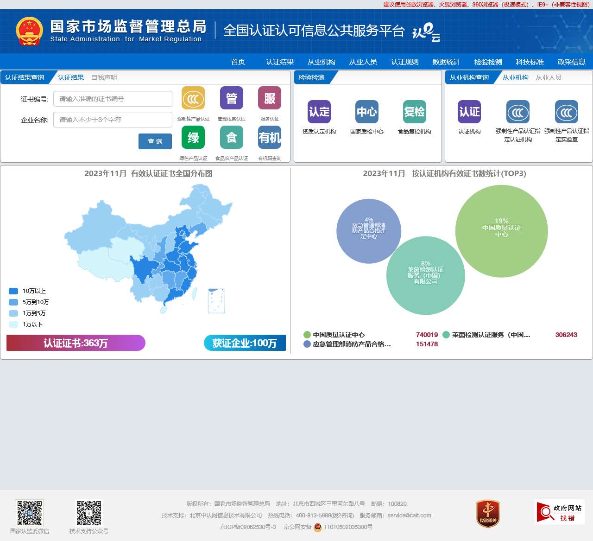
Task: Click the 证书编号 input field
Action: (x=113, y=99)
